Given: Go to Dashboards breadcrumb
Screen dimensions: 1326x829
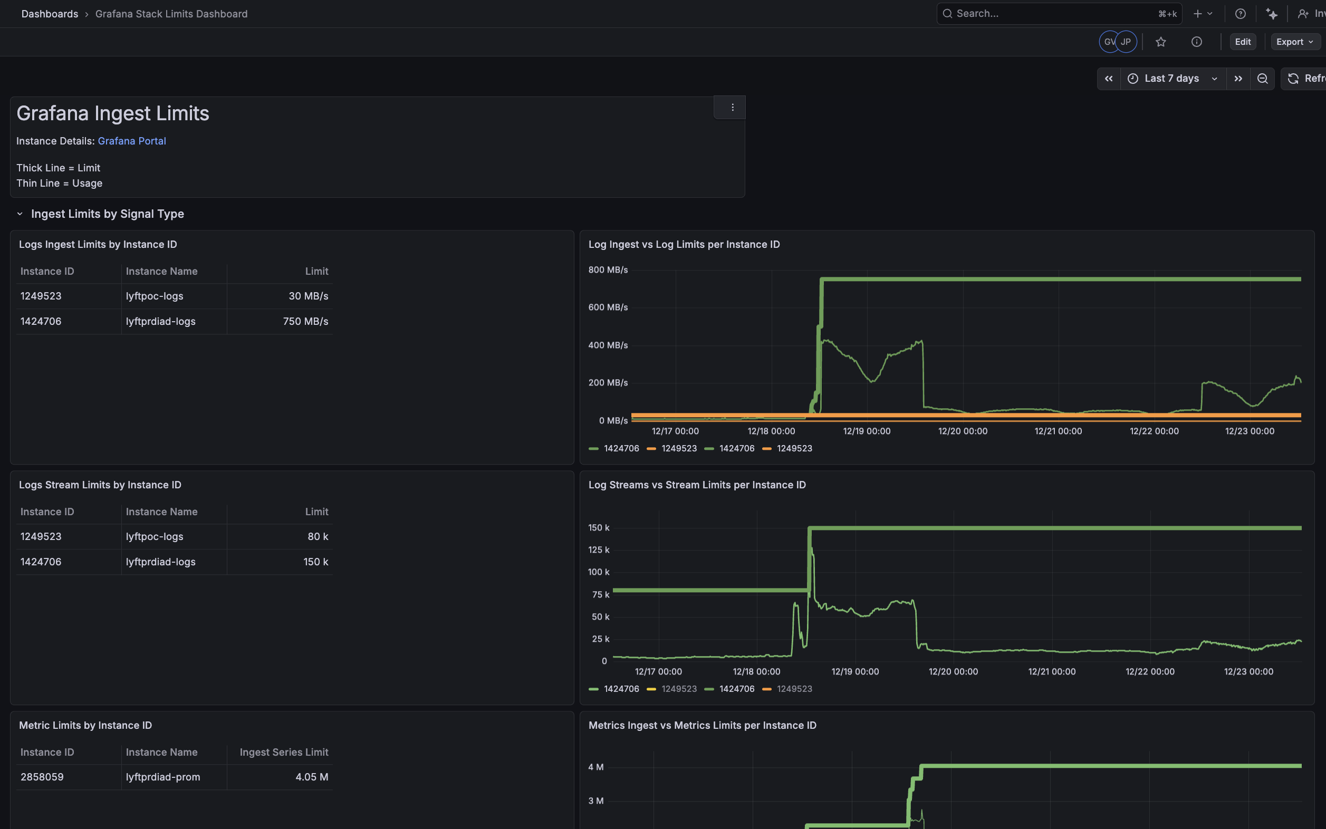Looking at the screenshot, I should (x=50, y=14).
